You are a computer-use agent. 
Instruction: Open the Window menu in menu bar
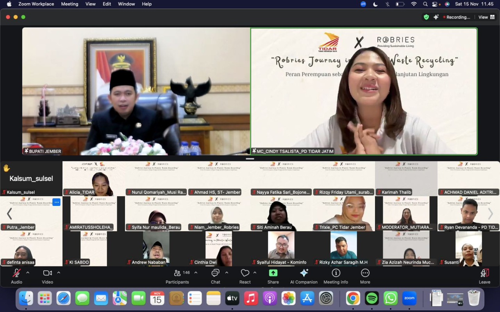click(126, 4)
